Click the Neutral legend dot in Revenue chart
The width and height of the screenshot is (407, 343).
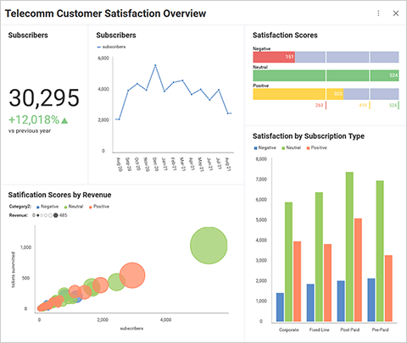(x=65, y=207)
